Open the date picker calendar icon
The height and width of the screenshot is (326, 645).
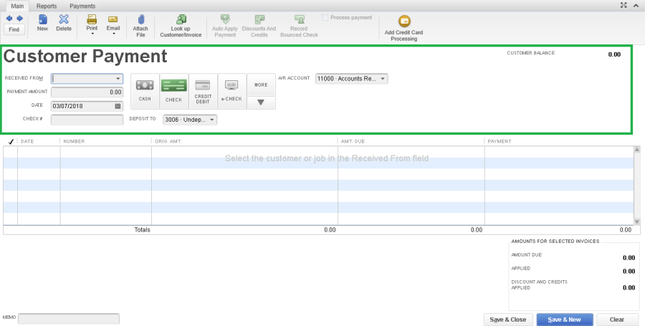[x=118, y=106]
